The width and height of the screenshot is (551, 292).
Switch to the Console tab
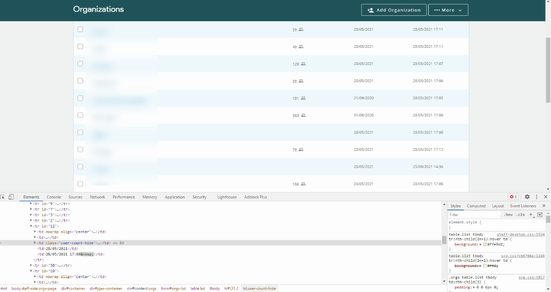click(54, 197)
